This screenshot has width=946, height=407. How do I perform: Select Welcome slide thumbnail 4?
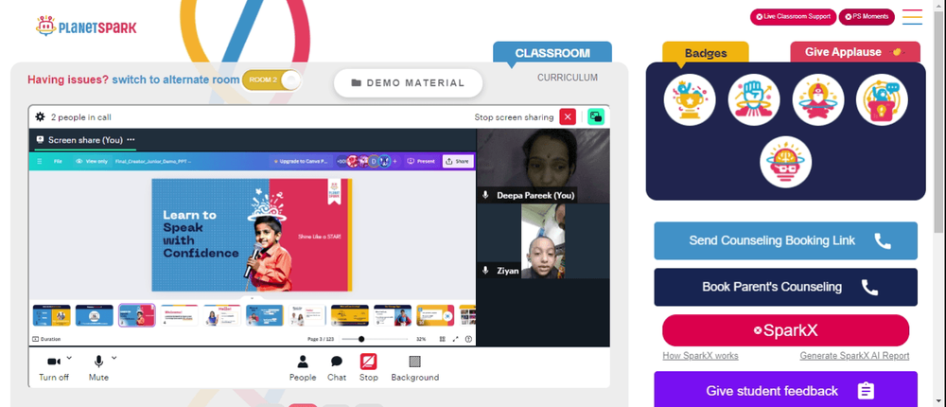coord(179,315)
